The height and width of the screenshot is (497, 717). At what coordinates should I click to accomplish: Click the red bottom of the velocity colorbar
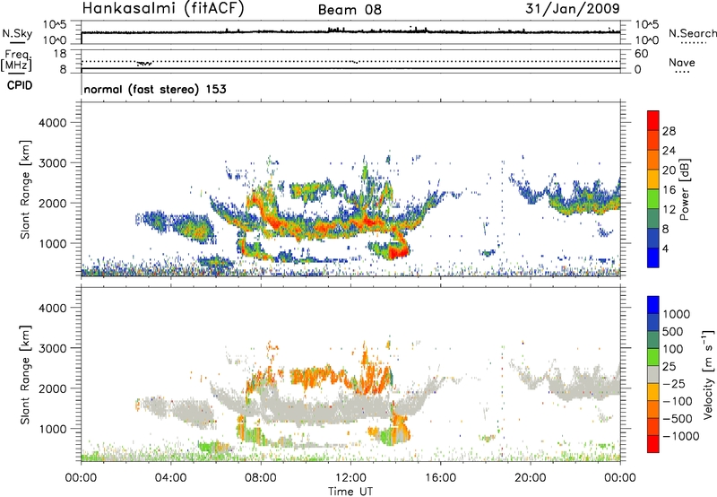coord(653,444)
